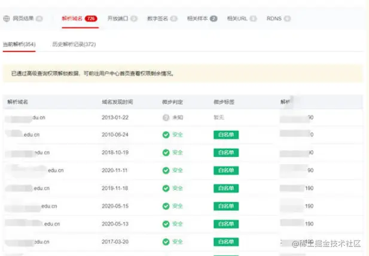Click the date 2019-11-18
This screenshot has width=369, height=256.
115,189
